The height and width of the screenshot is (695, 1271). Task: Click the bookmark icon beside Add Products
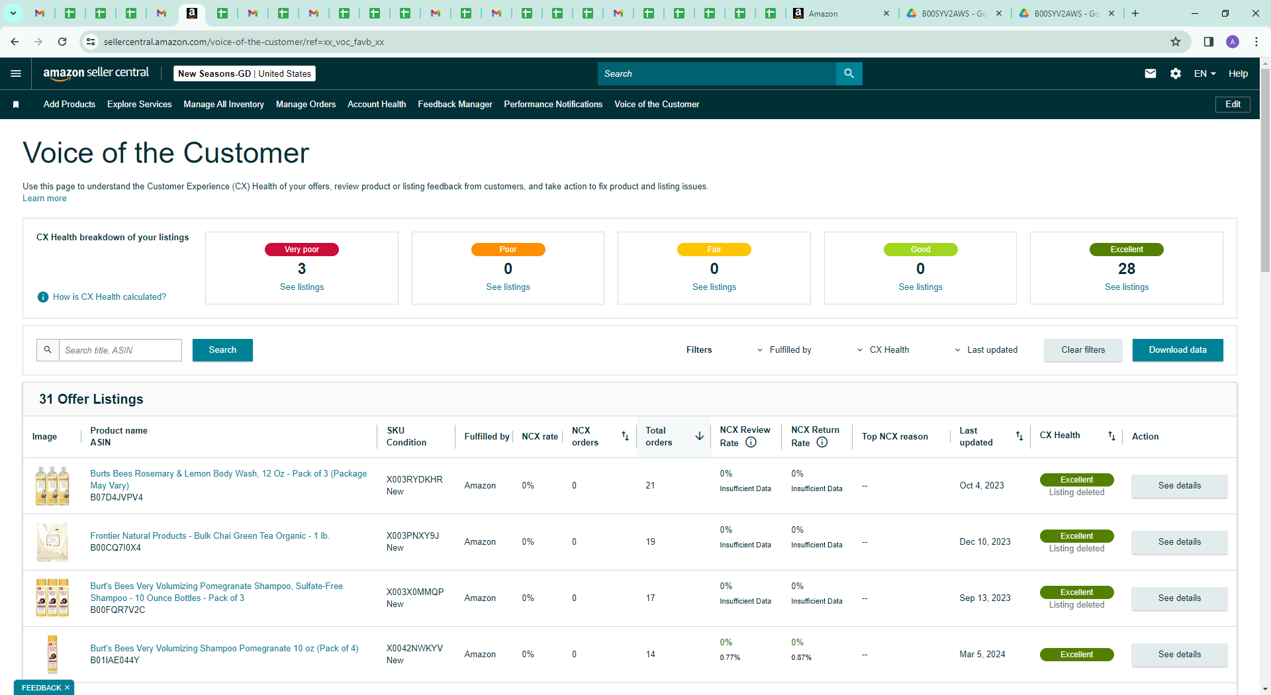[16, 105]
